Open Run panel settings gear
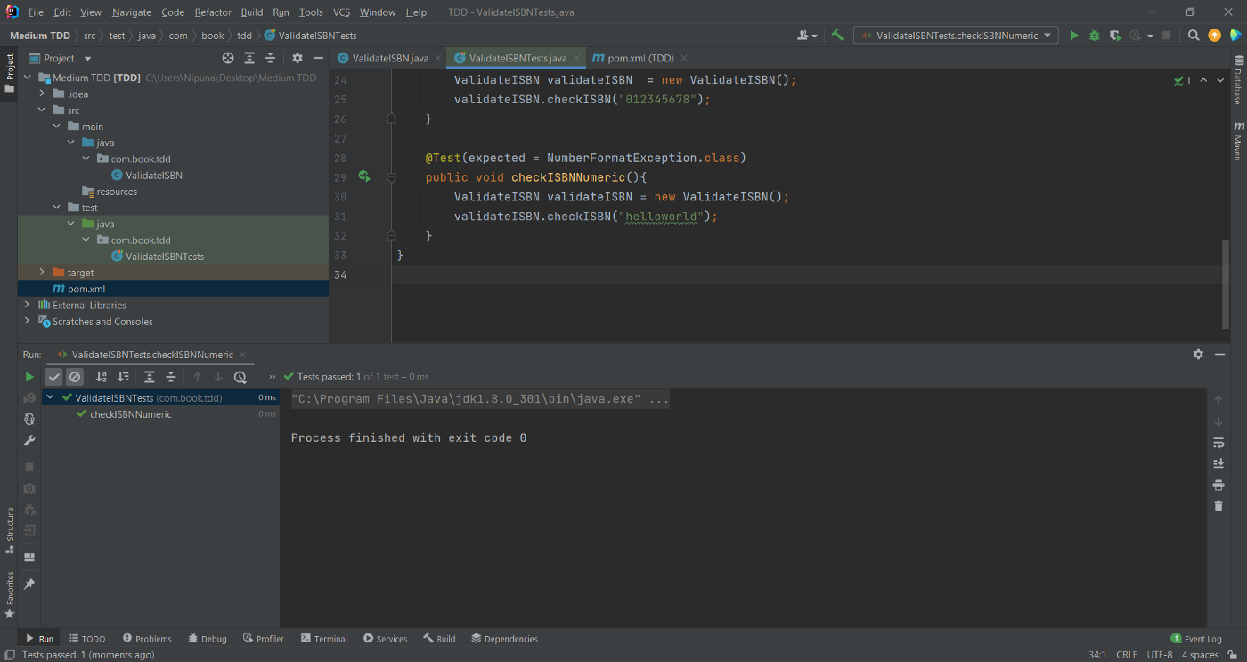The image size is (1247, 662). click(1198, 354)
